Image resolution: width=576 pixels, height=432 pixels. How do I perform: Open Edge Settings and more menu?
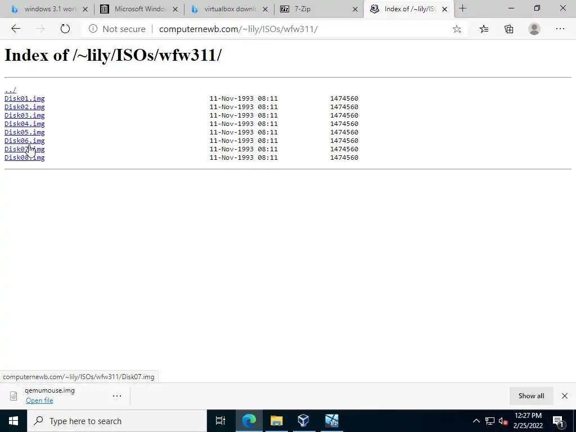[x=560, y=29]
